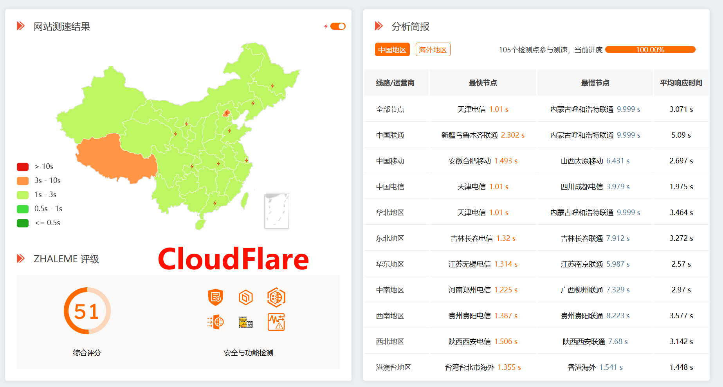Select the 中国电信 row label
The image size is (723, 387).
[x=390, y=187]
